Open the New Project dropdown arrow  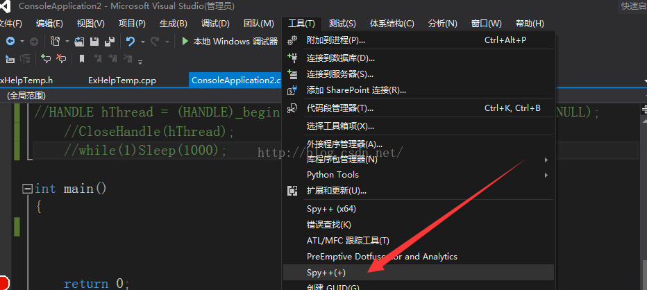tap(67, 42)
